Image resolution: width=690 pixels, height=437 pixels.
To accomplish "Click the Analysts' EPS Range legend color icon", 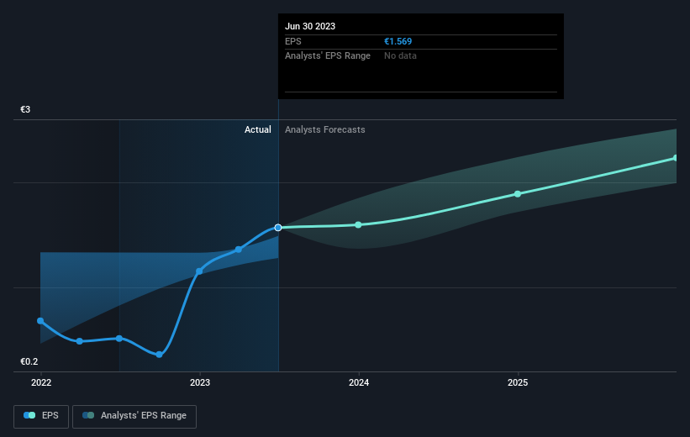I will click(88, 415).
